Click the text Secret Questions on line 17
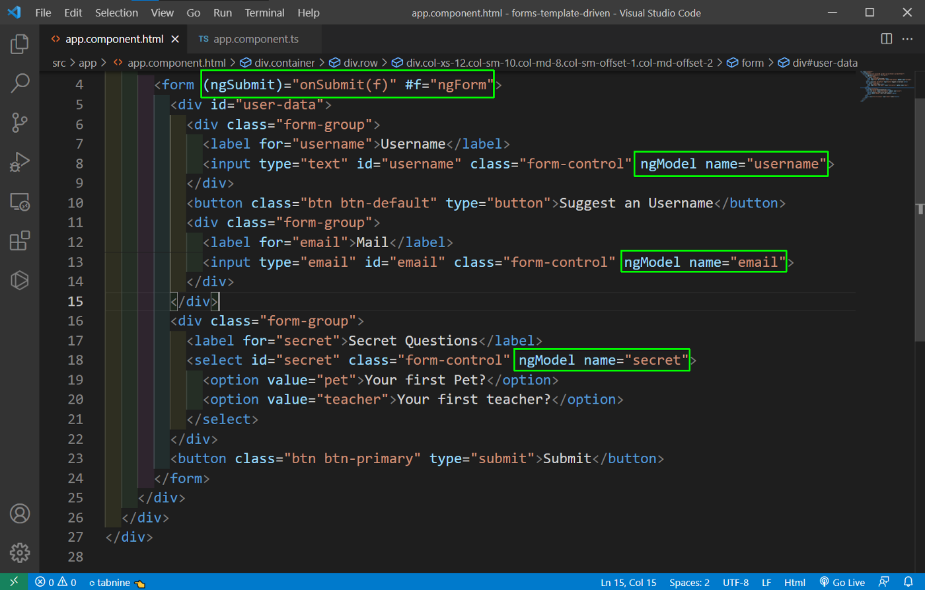Image resolution: width=925 pixels, height=590 pixels. [413, 340]
